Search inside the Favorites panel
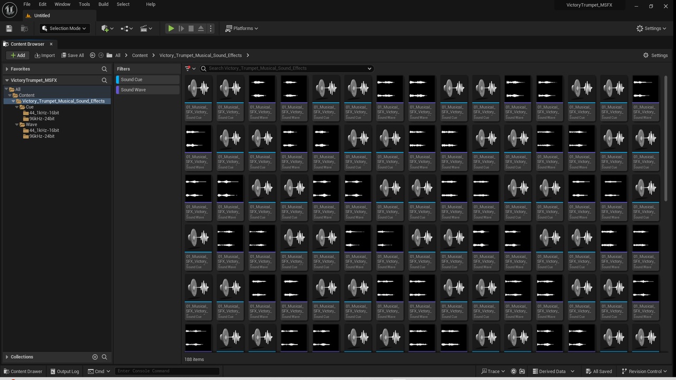 (104, 69)
